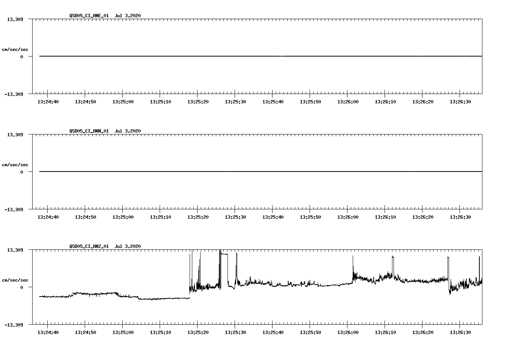Click the zero axis label of HNN plot
This screenshot has width=509, height=346.
tap(22, 172)
